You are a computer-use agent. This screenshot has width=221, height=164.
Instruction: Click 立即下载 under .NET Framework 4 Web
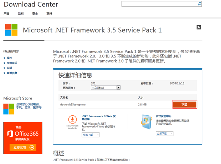coord(91,135)
